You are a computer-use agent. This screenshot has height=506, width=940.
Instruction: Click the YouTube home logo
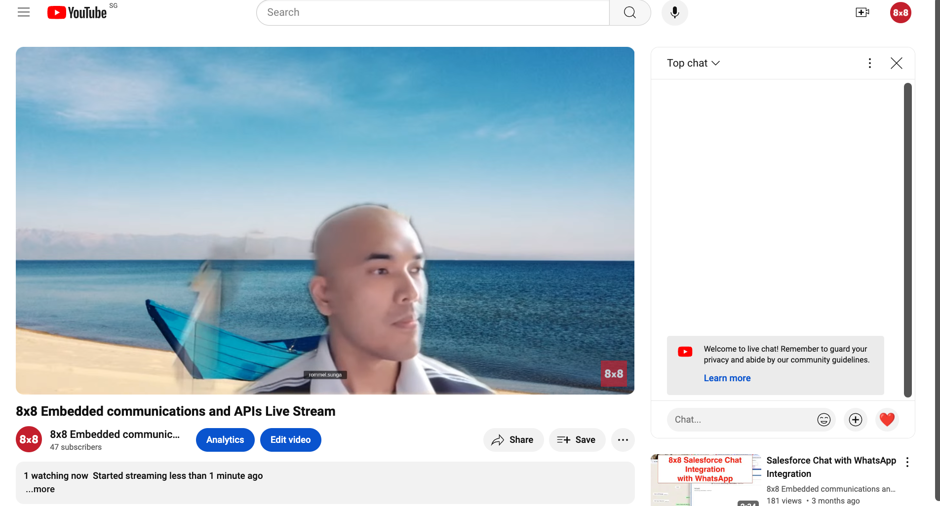point(77,12)
